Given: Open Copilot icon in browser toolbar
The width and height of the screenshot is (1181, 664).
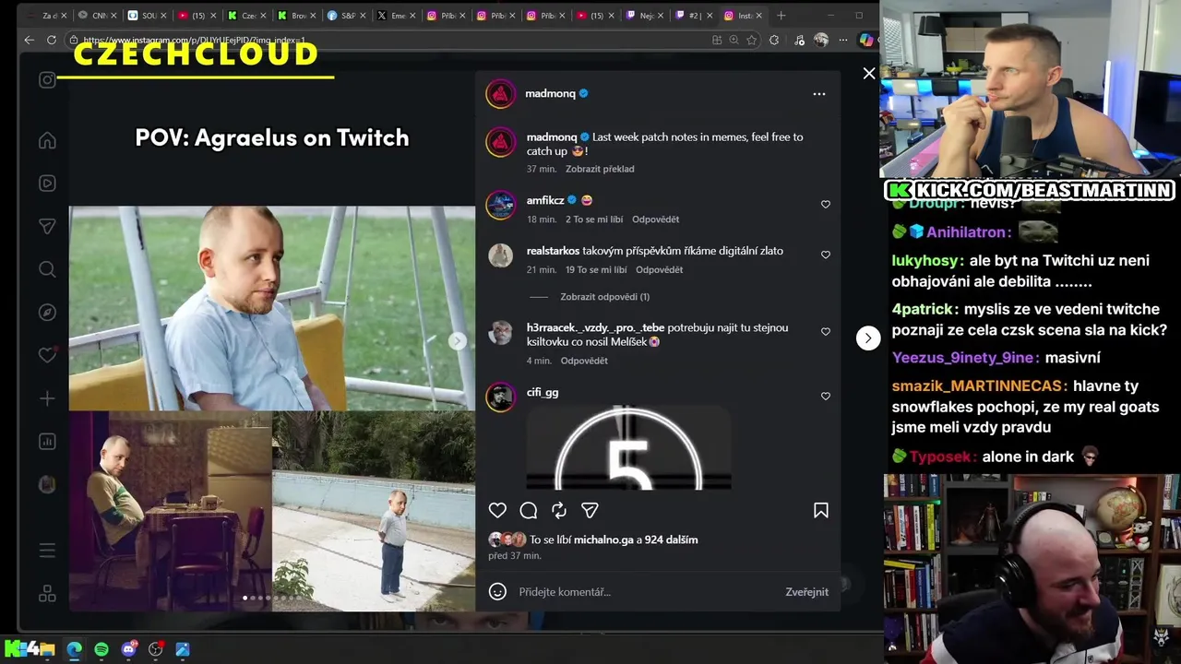Looking at the screenshot, I should point(865,40).
